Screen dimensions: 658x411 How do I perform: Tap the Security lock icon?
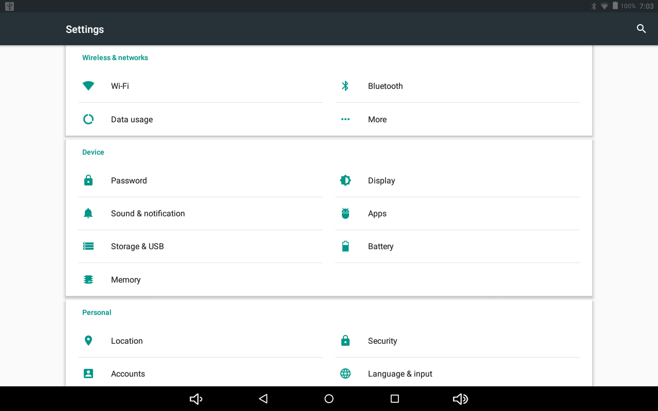[x=345, y=341]
